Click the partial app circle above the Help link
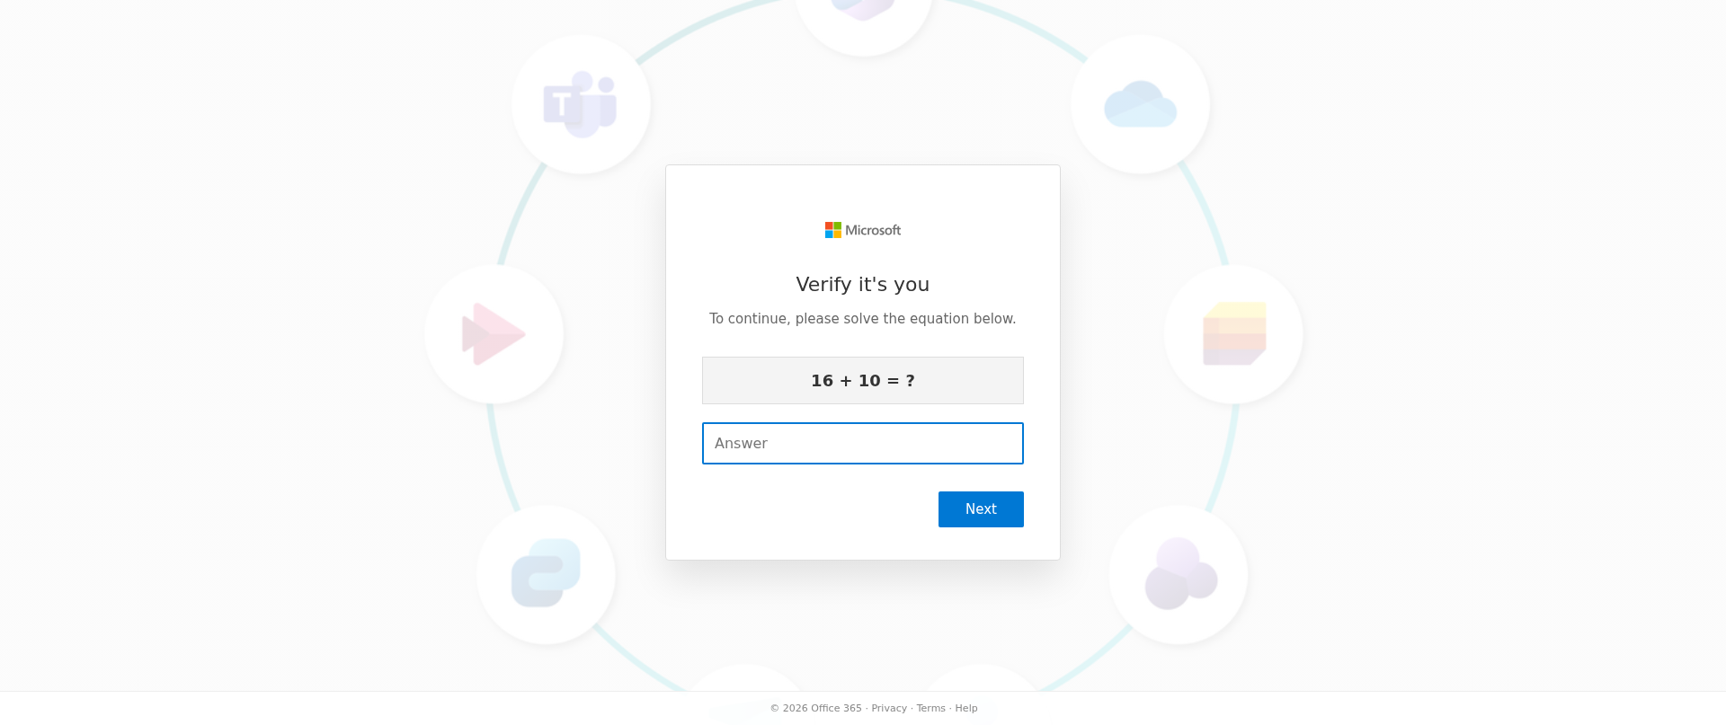 click(981, 679)
